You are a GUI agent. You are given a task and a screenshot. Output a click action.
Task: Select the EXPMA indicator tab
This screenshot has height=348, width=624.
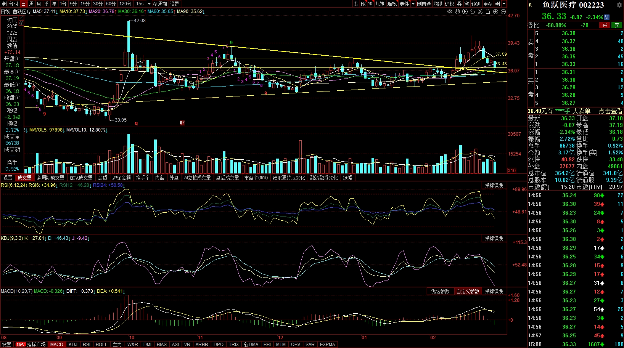(x=327, y=344)
